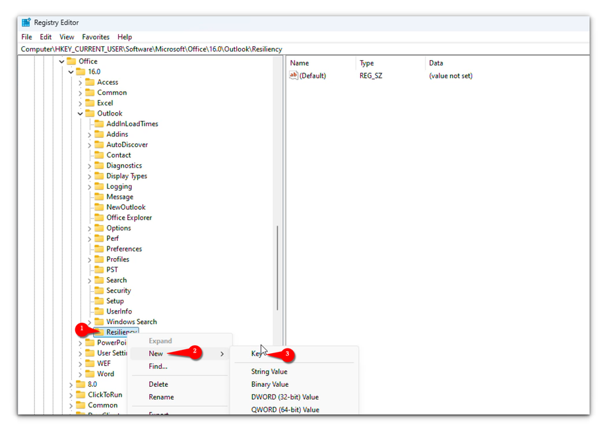The width and height of the screenshot is (607, 433).
Task: Click the AutoDiscover folder icon
Action: click(99, 145)
